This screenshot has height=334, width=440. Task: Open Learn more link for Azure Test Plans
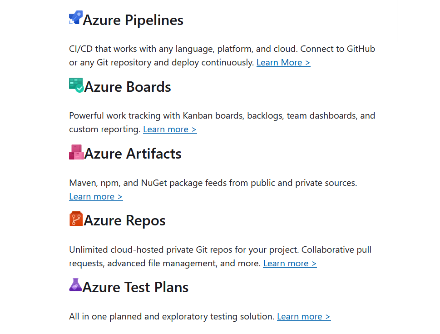click(x=304, y=317)
